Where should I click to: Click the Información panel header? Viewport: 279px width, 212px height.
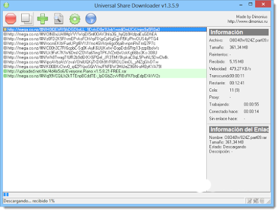coord(239,32)
